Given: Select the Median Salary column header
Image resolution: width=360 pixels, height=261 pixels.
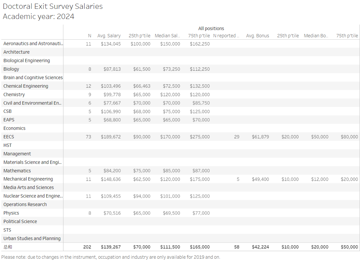Looking at the screenshot, I should tap(167, 36).
